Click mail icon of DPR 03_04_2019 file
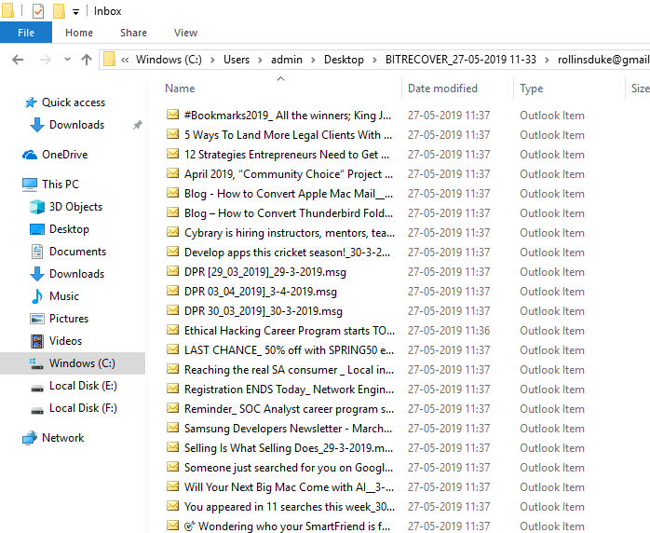 pos(173,290)
